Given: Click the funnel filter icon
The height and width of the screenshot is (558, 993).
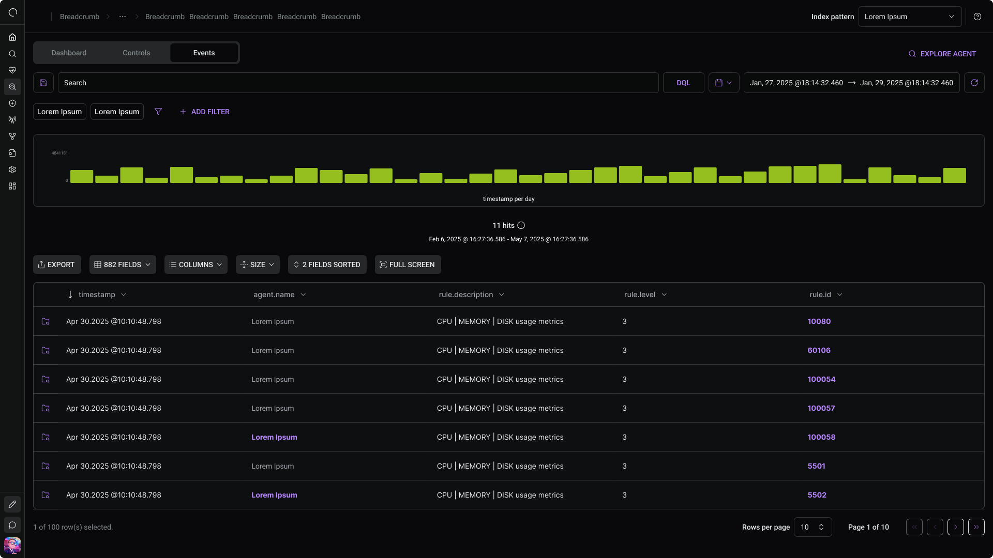Looking at the screenshot, I should [158, 112].
